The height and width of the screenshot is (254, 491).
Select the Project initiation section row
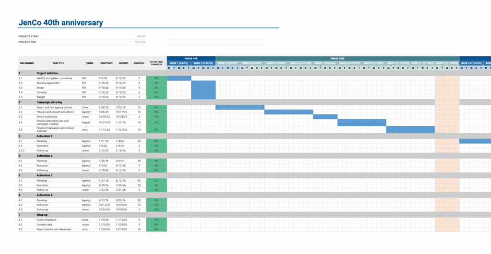[47, 73]
